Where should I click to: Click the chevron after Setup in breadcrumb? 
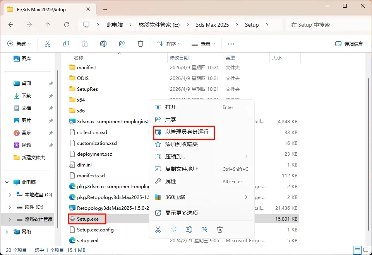(267, 25)
